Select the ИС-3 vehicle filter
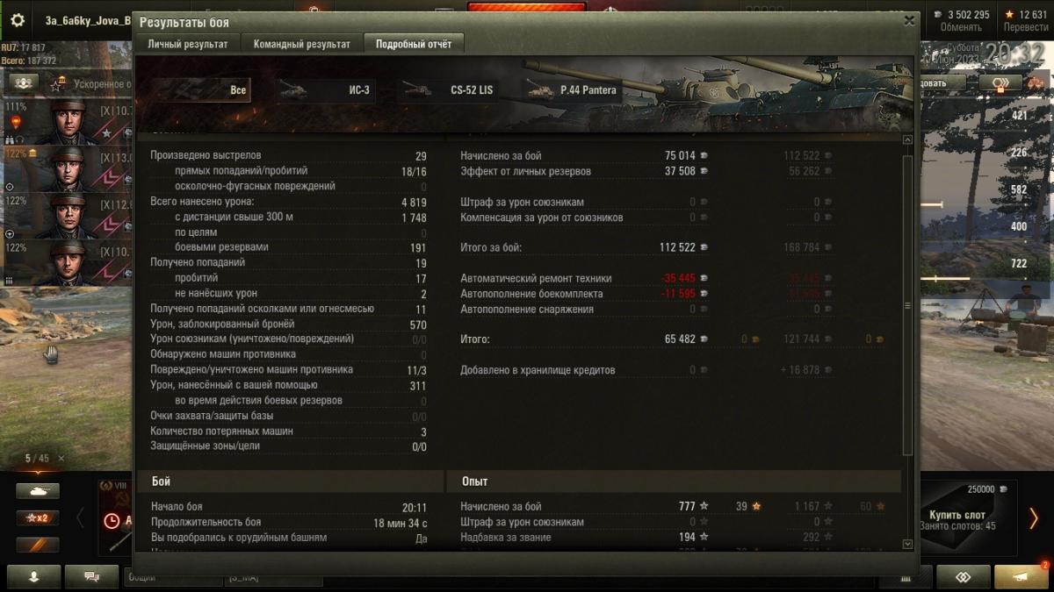1054x592 pixels. tap(325, 89)
